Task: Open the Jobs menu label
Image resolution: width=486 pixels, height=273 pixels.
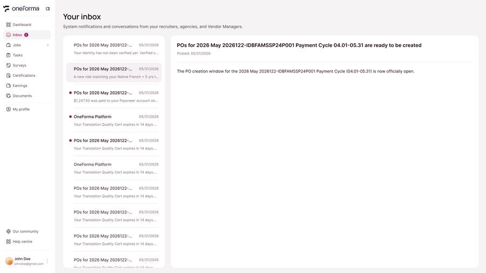Action: [x=17, y=45]
